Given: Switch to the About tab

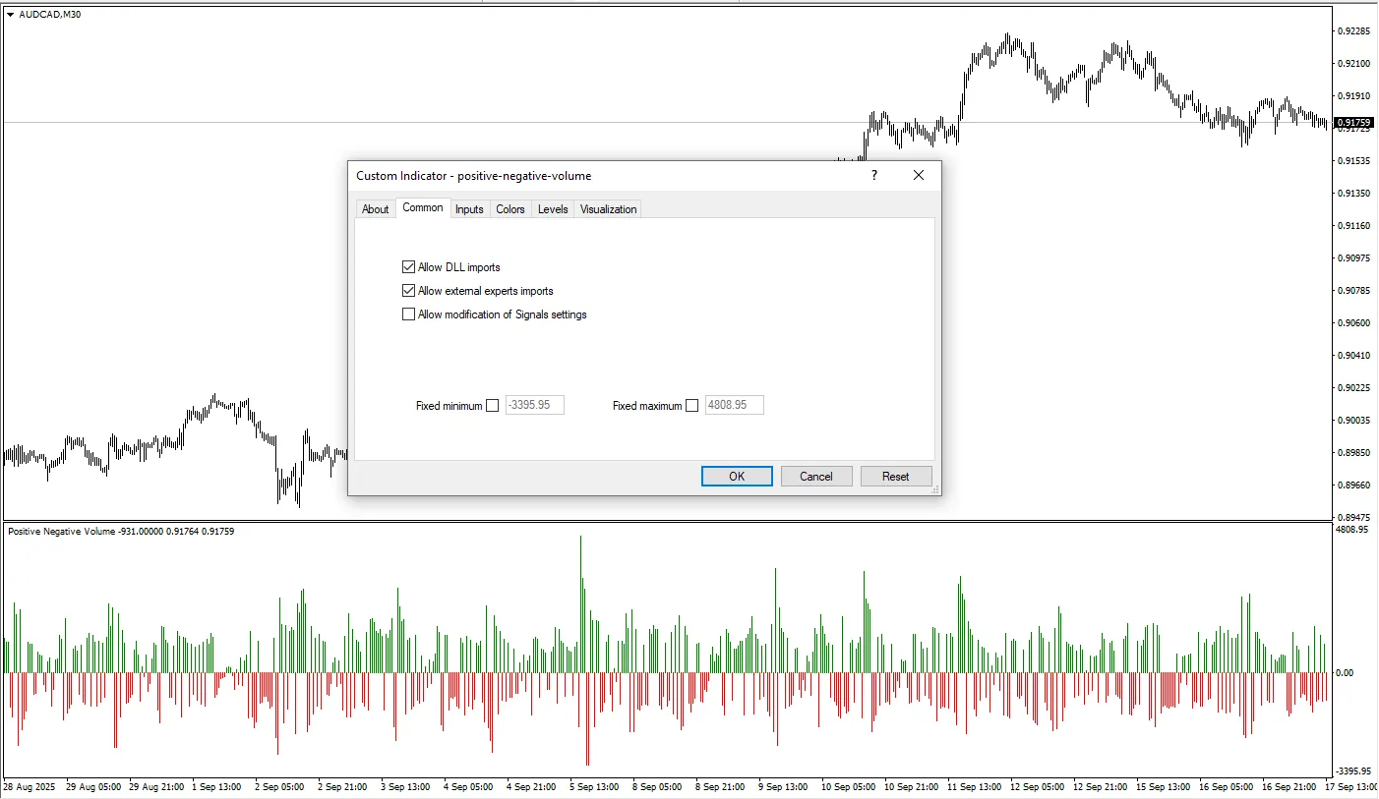Looking at the screenshot, I should coord(376,209).
